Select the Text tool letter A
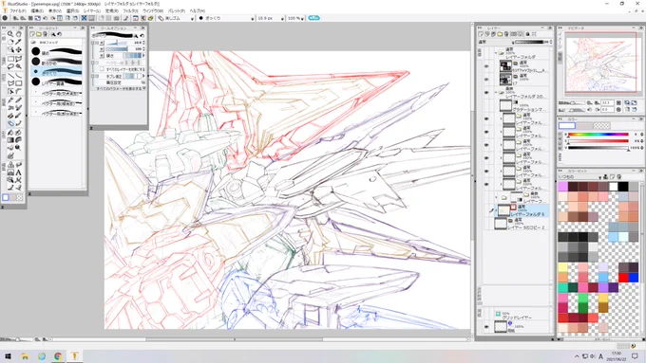 [19, 172]
